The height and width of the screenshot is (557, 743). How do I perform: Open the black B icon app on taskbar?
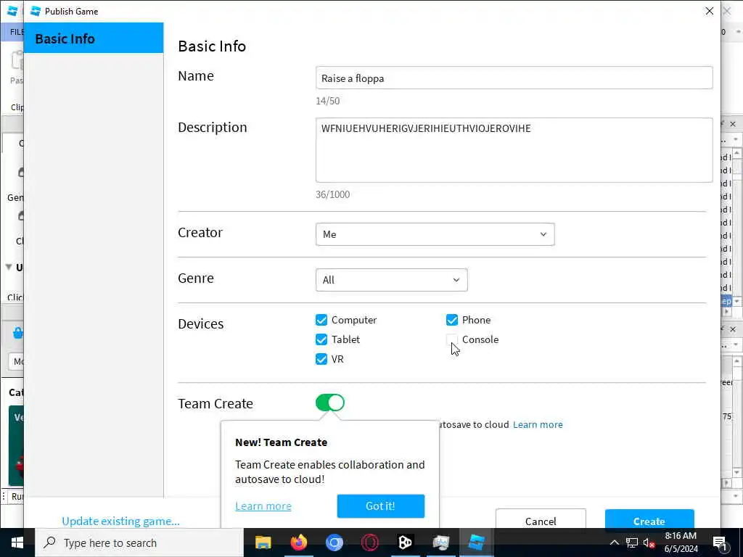click(405, 542)
